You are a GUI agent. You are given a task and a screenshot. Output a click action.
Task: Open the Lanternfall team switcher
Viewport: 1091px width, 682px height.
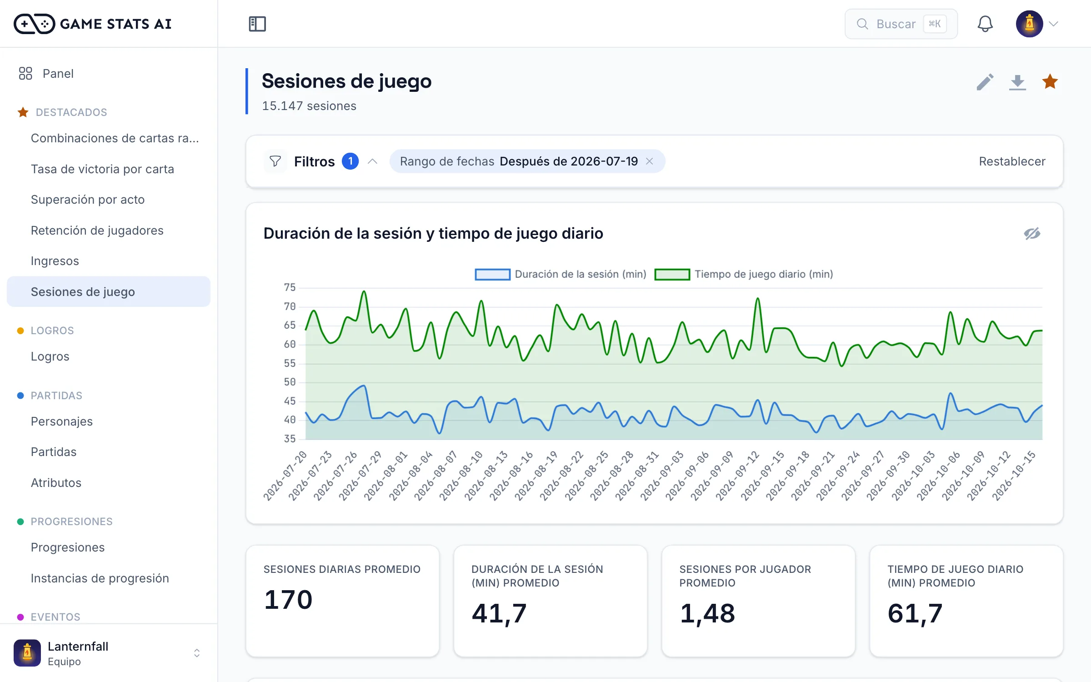tap(109, 653)
